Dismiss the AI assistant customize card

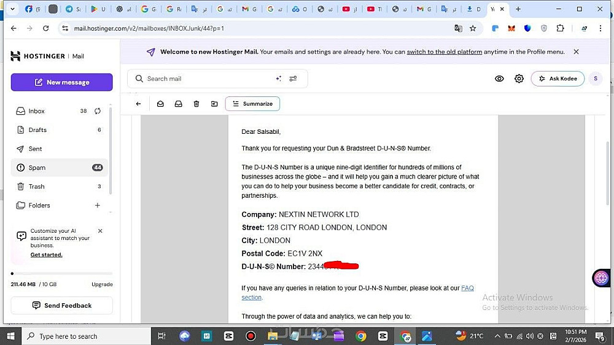[100, 231]
